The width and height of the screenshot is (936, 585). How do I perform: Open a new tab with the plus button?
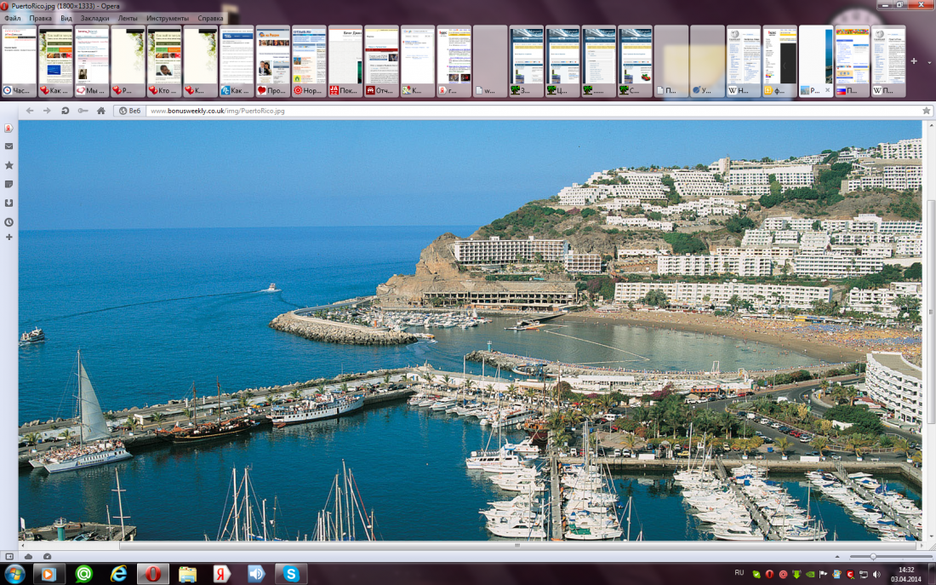(x=912, y=61)
